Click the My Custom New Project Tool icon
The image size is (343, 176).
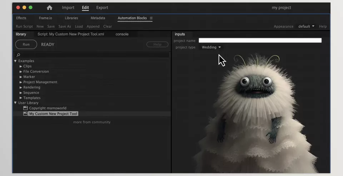[x=25, y=114]
